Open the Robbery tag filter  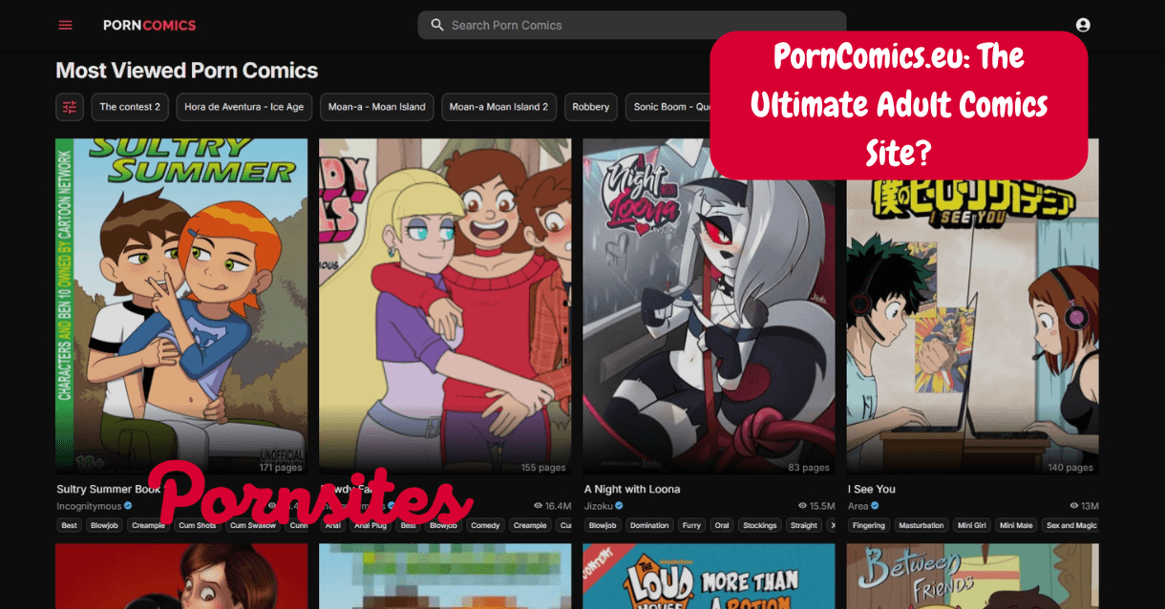590,107
